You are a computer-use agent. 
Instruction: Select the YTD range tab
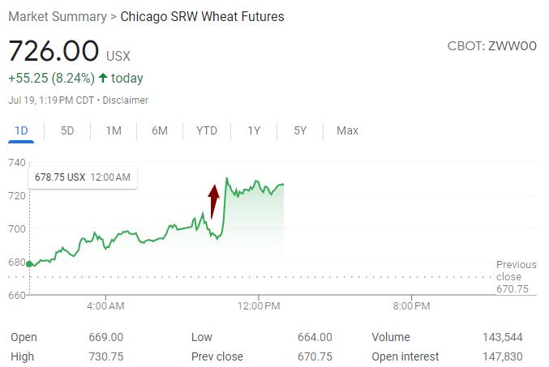point(207,131)
